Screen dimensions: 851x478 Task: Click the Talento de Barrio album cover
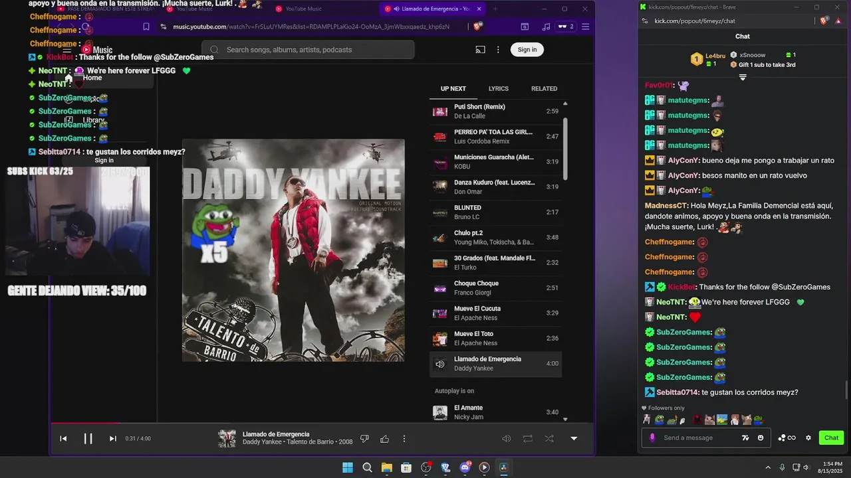(x=293, y=250)
